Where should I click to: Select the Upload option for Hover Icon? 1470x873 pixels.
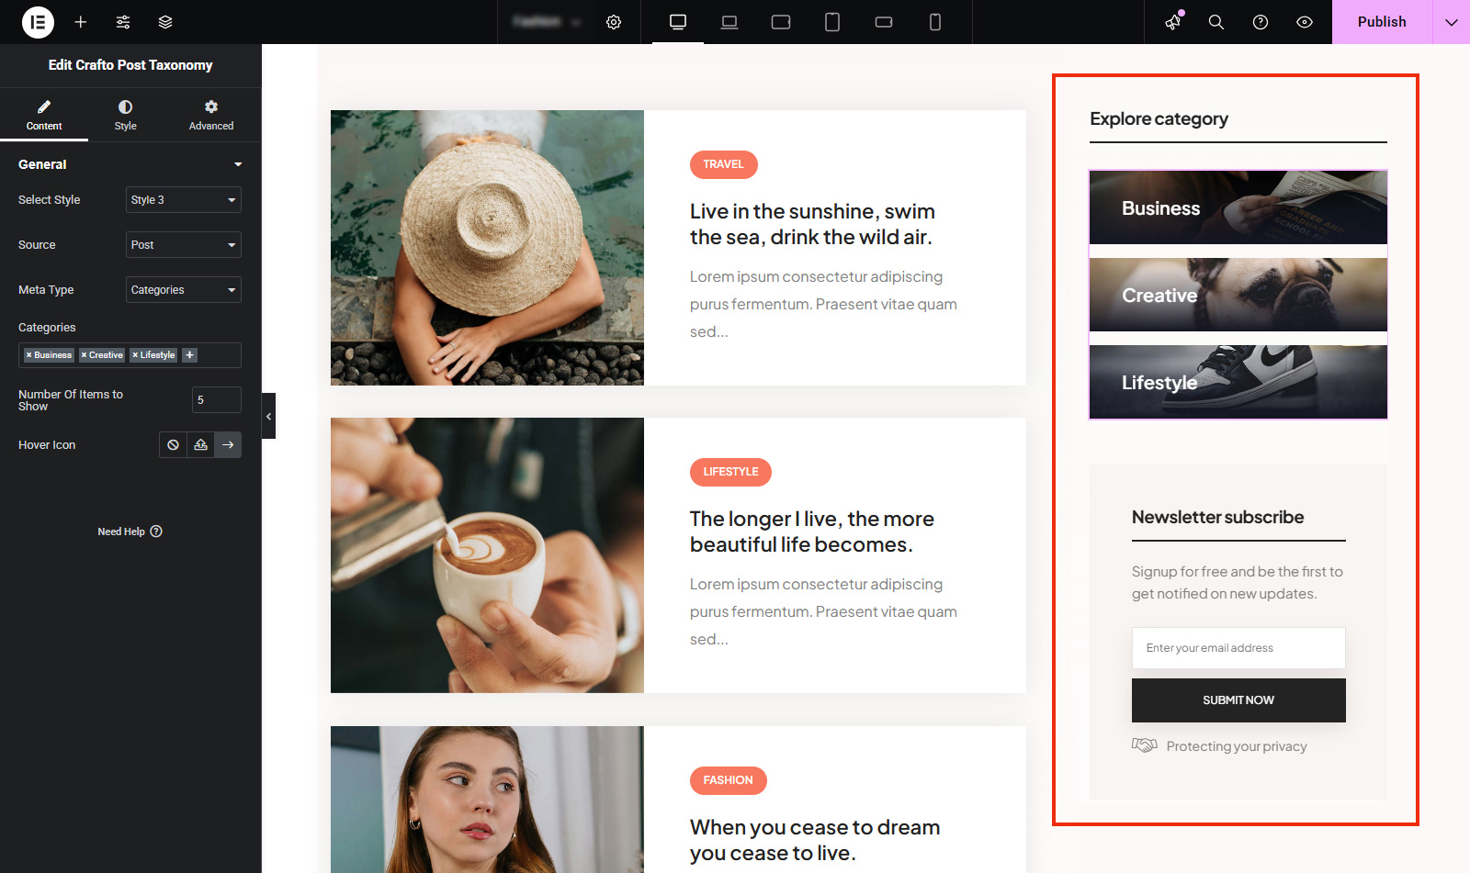click(200, 444)
